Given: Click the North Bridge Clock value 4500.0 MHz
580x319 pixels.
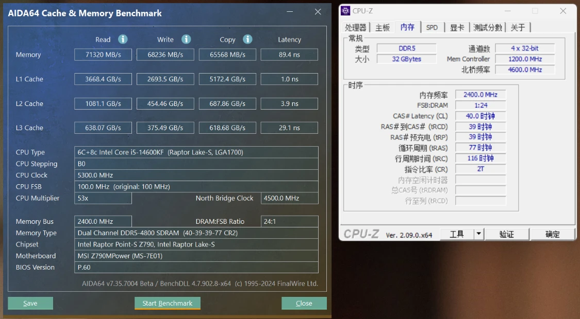Looking at the screenshot, I should pyautogui.click(x=290, y=198).
